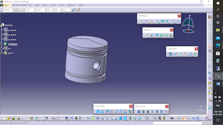This screenshot has height=125, width=223.
Task: Enable Shading with Material view mode
Action: click(157, 112)
